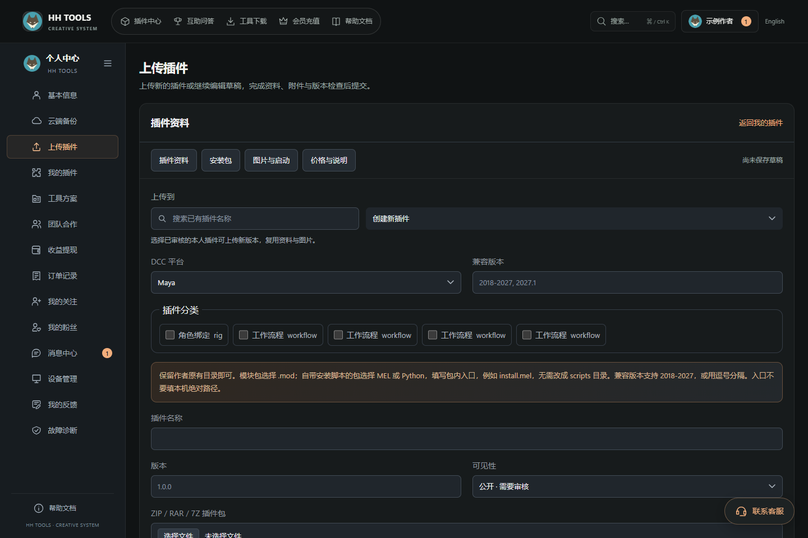Focus the top bar 搜索 box
Screen dimensions: 808x538
pyautogui.click(x=633, y=21)
